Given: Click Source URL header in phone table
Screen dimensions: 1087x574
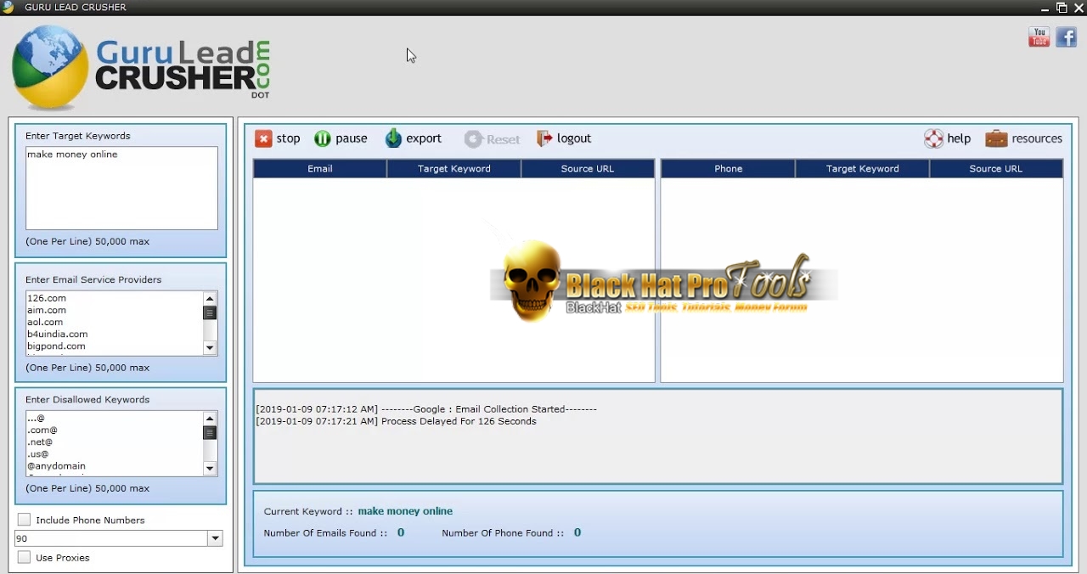Looking at the screenshot, I should (996, 168).
